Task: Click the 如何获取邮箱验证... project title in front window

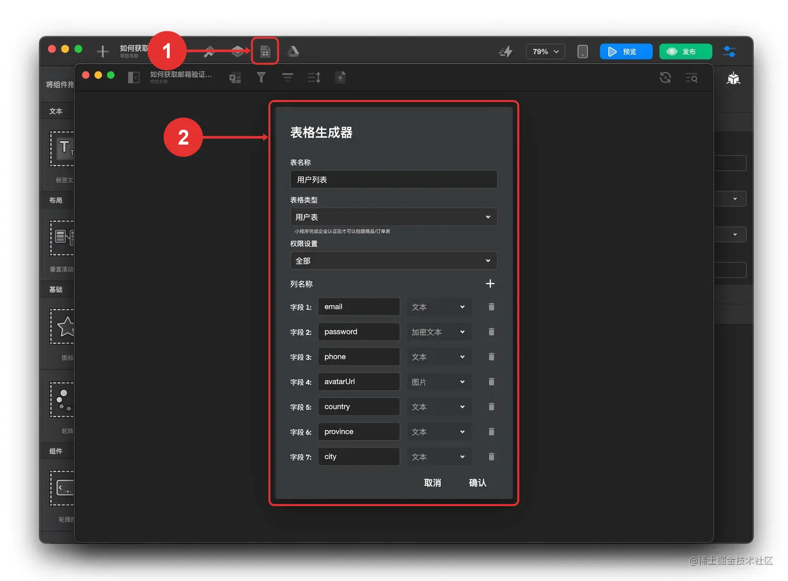Action: click(x=181, y=74)
